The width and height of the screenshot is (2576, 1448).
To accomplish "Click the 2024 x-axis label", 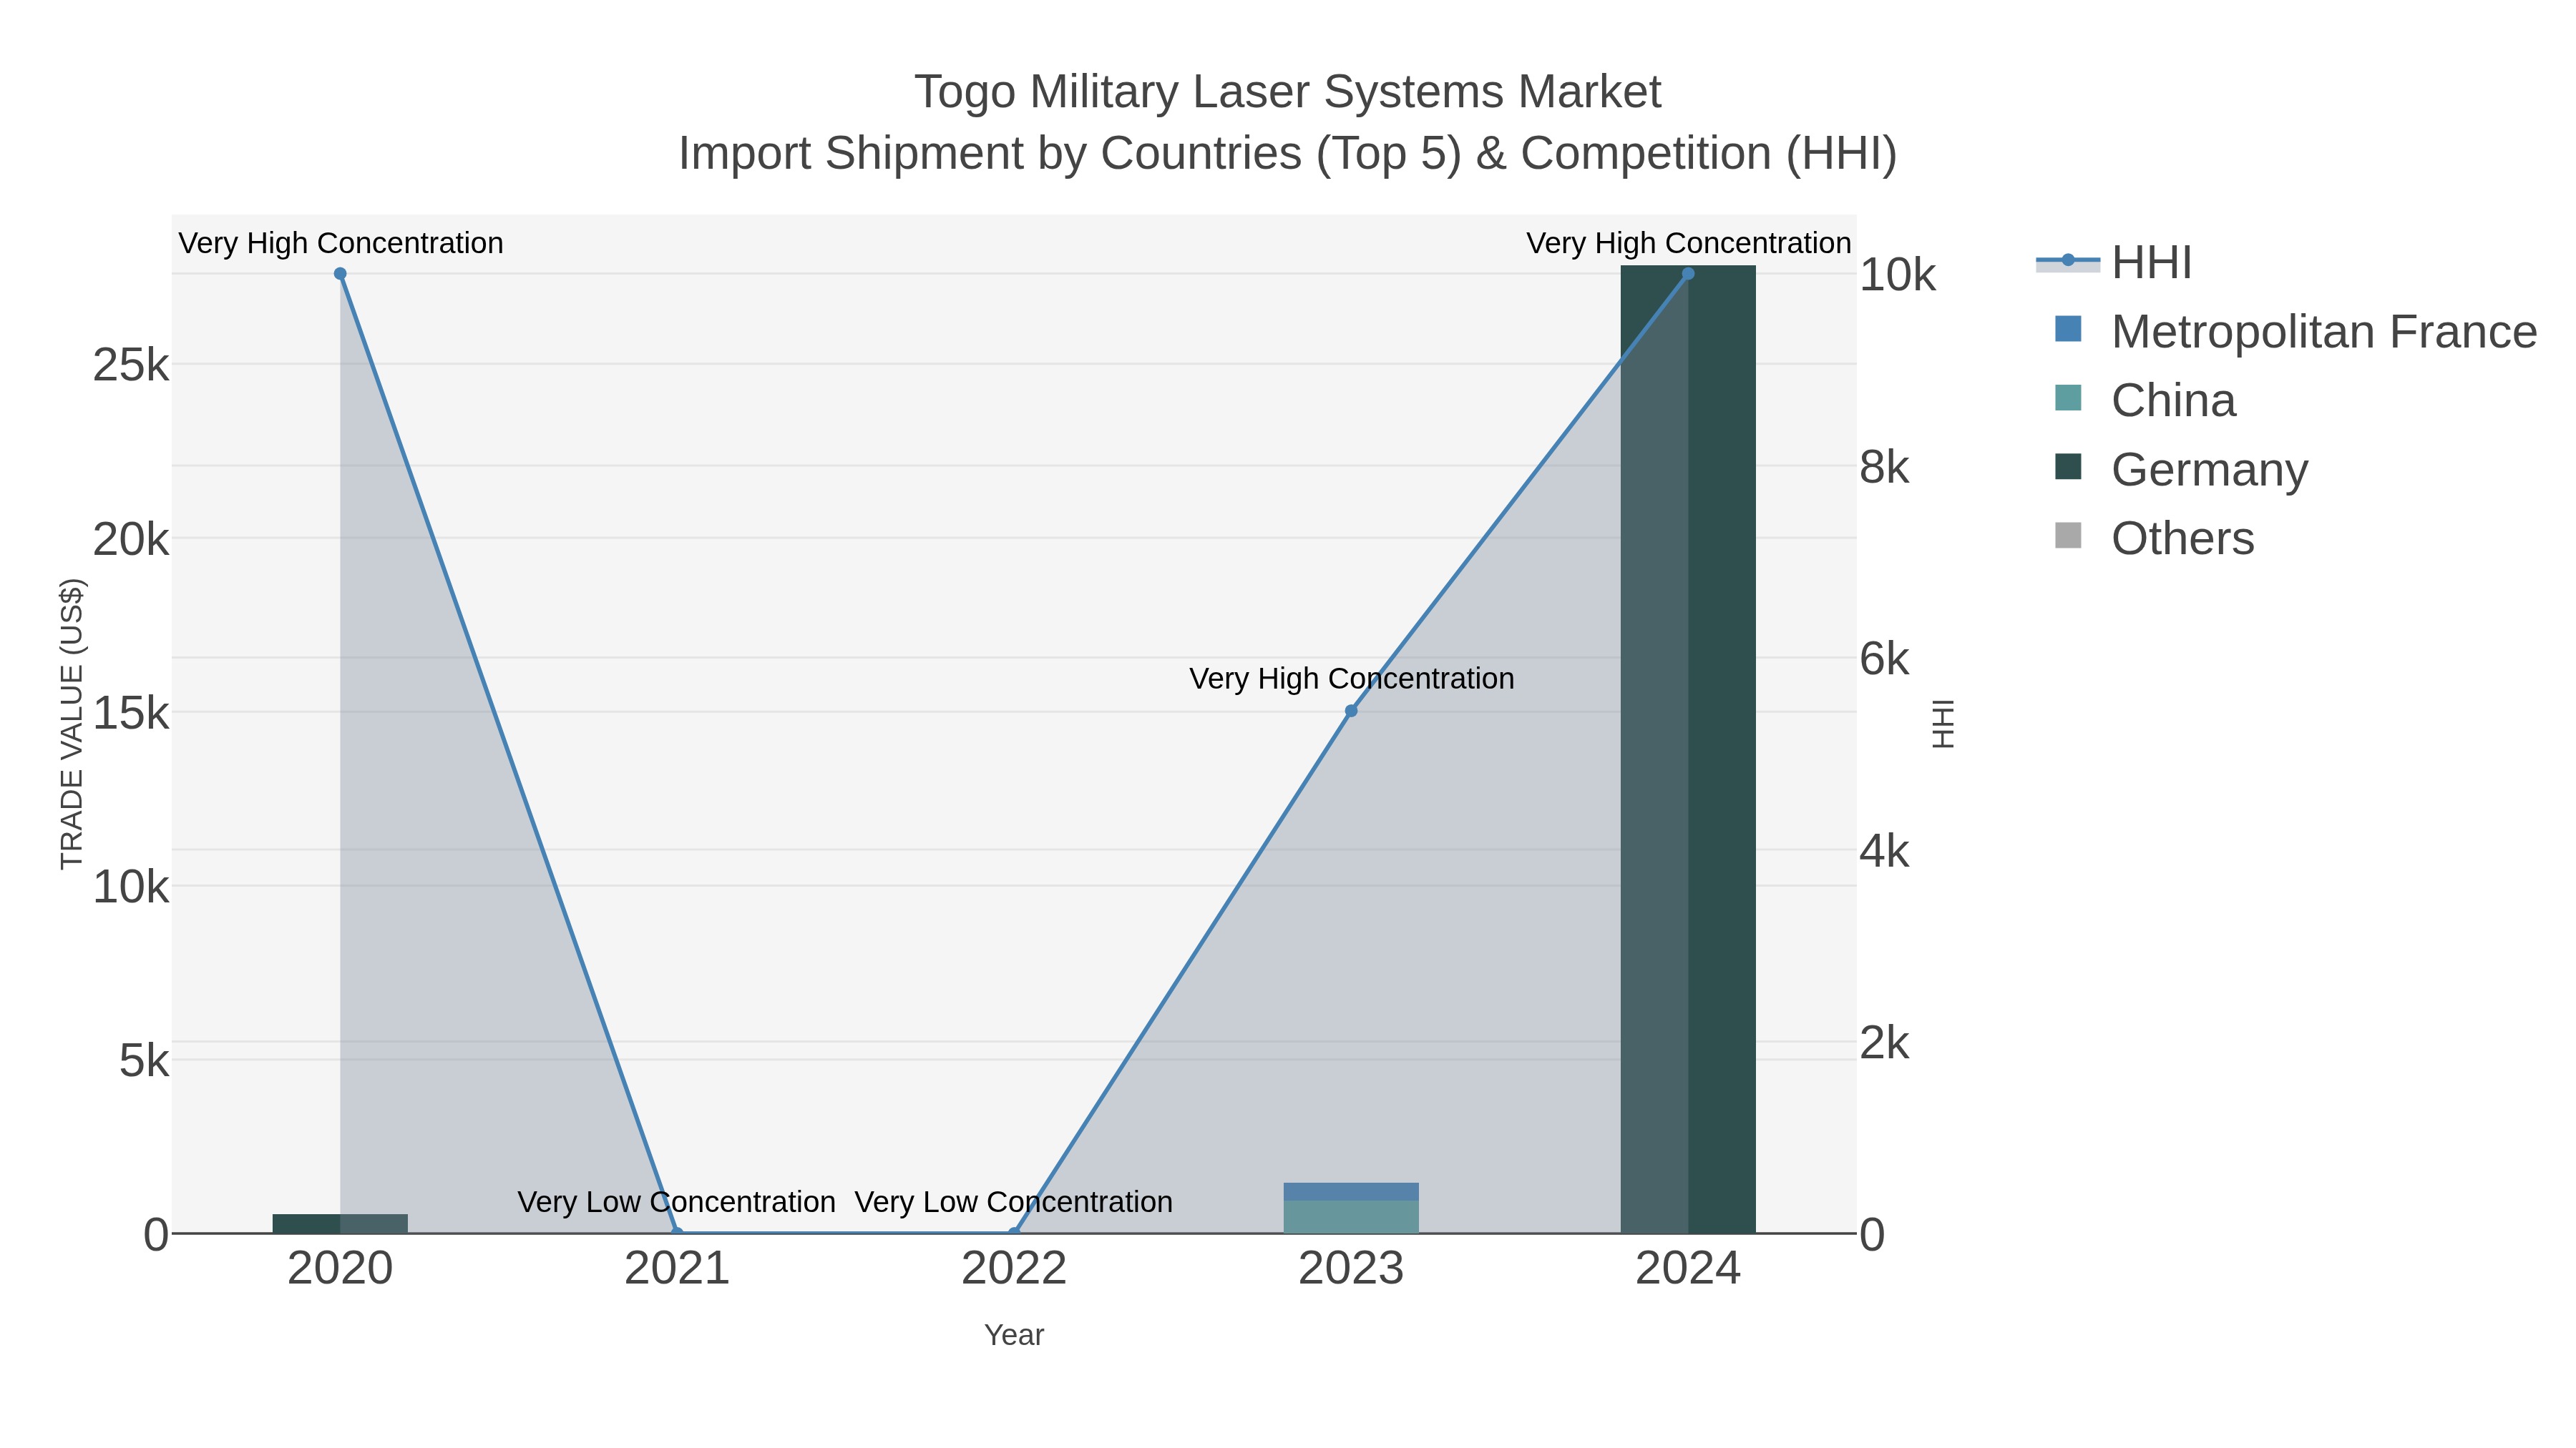I will [1688, 1269].
